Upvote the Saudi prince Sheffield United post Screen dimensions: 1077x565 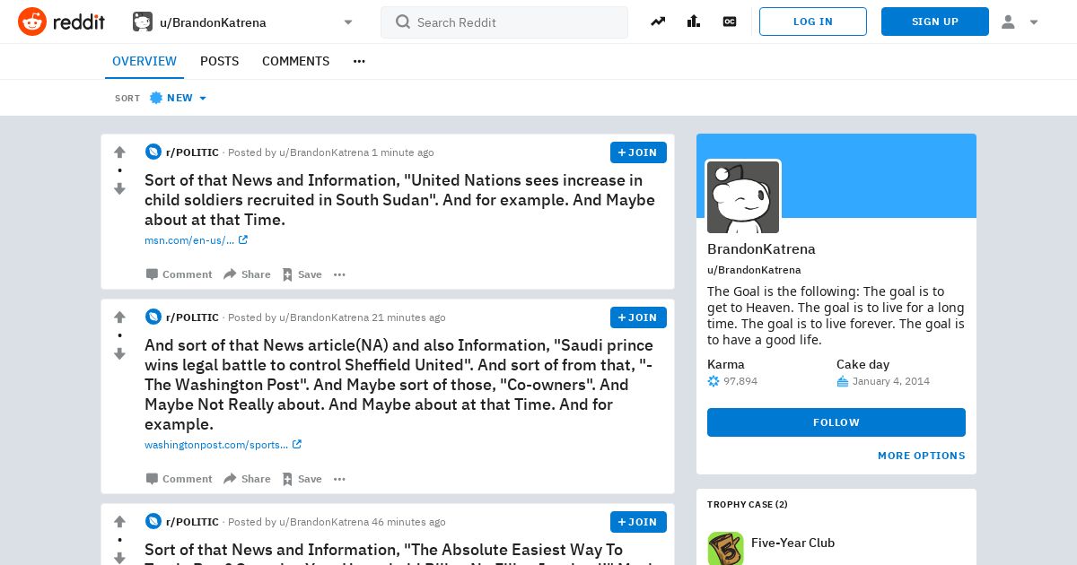(119, 317)
